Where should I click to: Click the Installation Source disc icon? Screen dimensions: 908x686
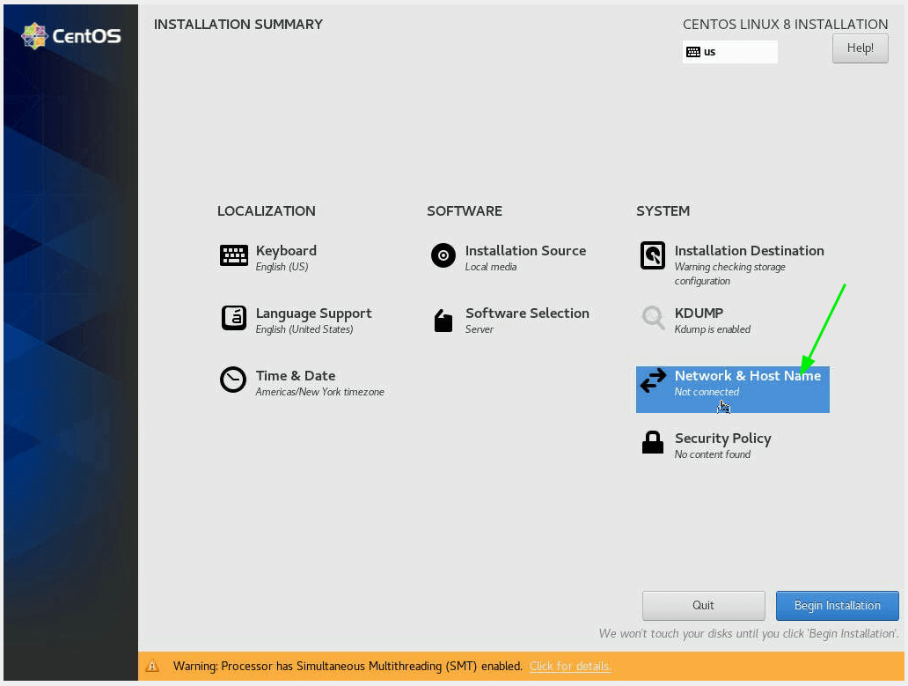pos(443,254)
